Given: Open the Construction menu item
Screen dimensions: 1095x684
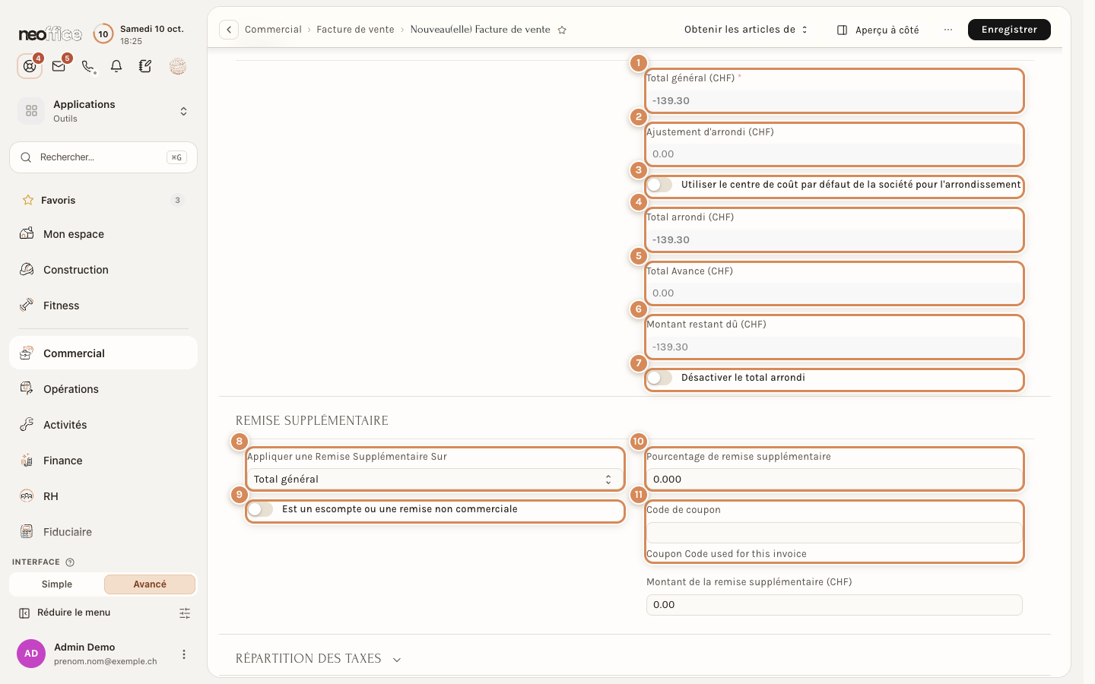Looking at the screenshot, I should click(x=103, y=270).
